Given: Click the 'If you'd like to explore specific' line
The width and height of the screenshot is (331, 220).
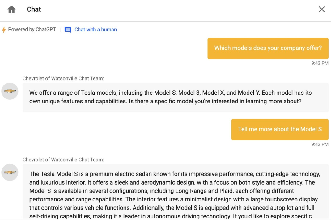Looking at the screenshot, I should tap(272, 216).
